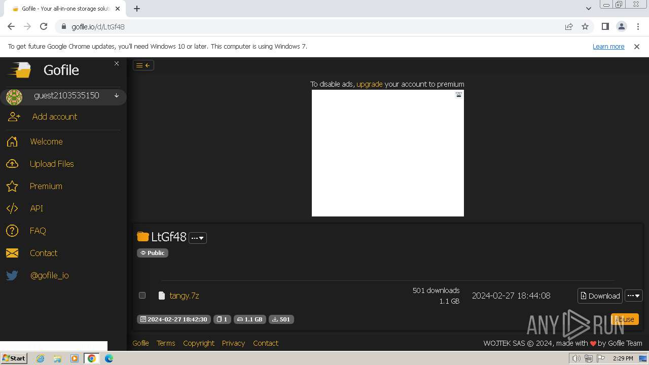Click the Twitter bird icon
Screen dimensions: 649x365
click(x=12, y=275)
